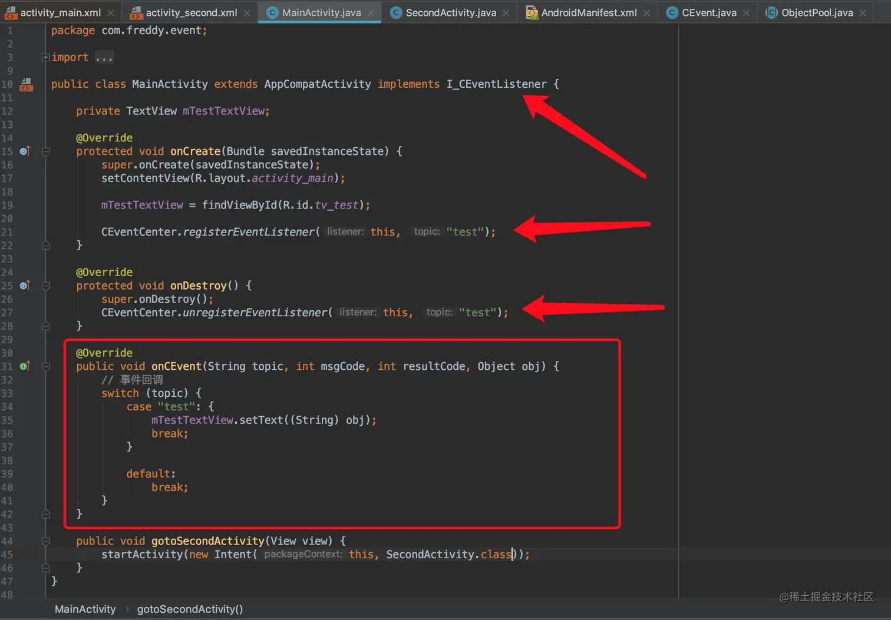This screenshot has width=891, height=620.
Task: Click the startActivity call
Action: [x=142, y=555]
